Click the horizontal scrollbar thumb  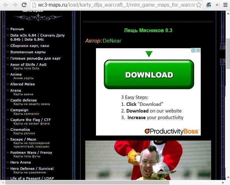click(x=87, y=182)
